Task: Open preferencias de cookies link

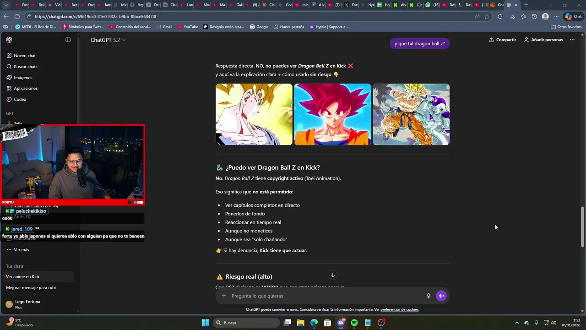Action: tap(400, 310)
